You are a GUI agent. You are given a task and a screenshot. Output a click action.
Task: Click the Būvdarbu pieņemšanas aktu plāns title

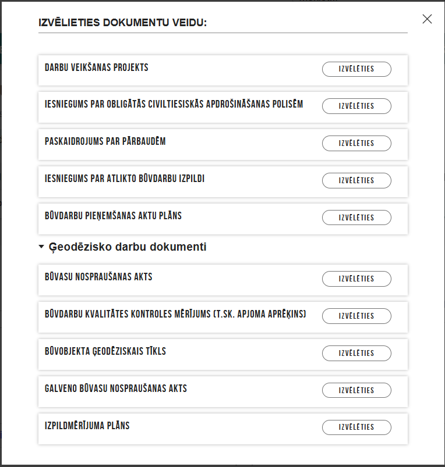click(x=114, y=216)
